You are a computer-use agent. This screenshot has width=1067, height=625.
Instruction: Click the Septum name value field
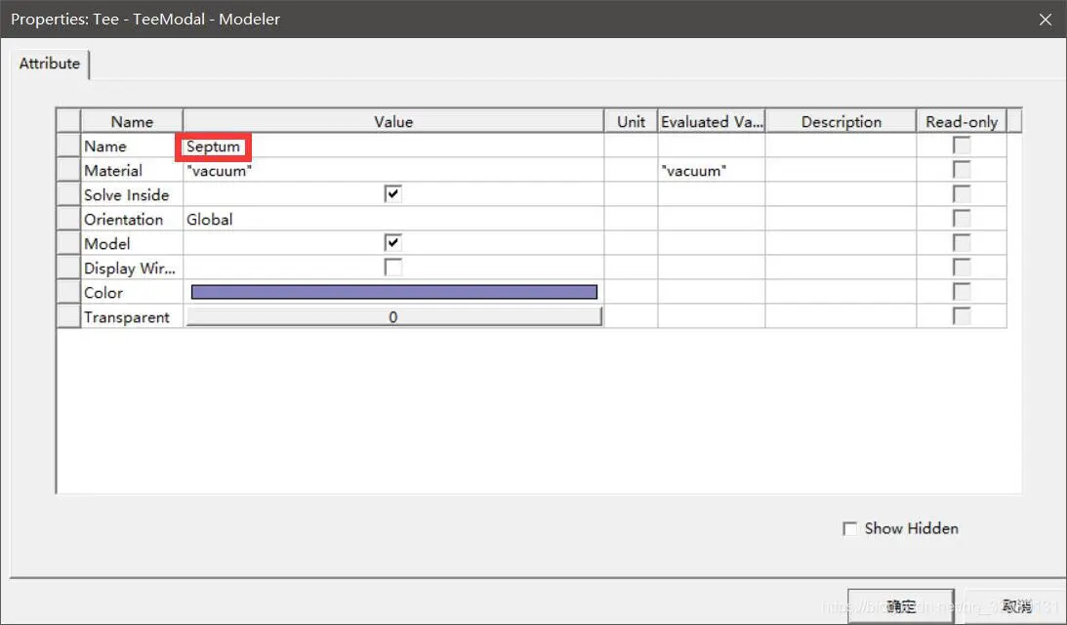214,146
